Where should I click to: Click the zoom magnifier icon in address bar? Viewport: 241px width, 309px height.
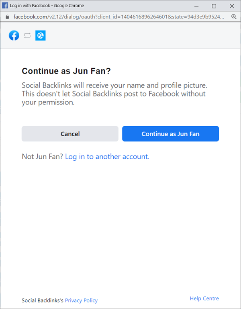coord(234,17)
